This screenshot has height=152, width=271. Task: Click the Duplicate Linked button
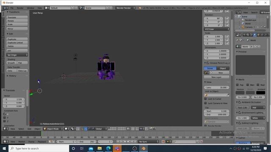click(x=17, y=43)
